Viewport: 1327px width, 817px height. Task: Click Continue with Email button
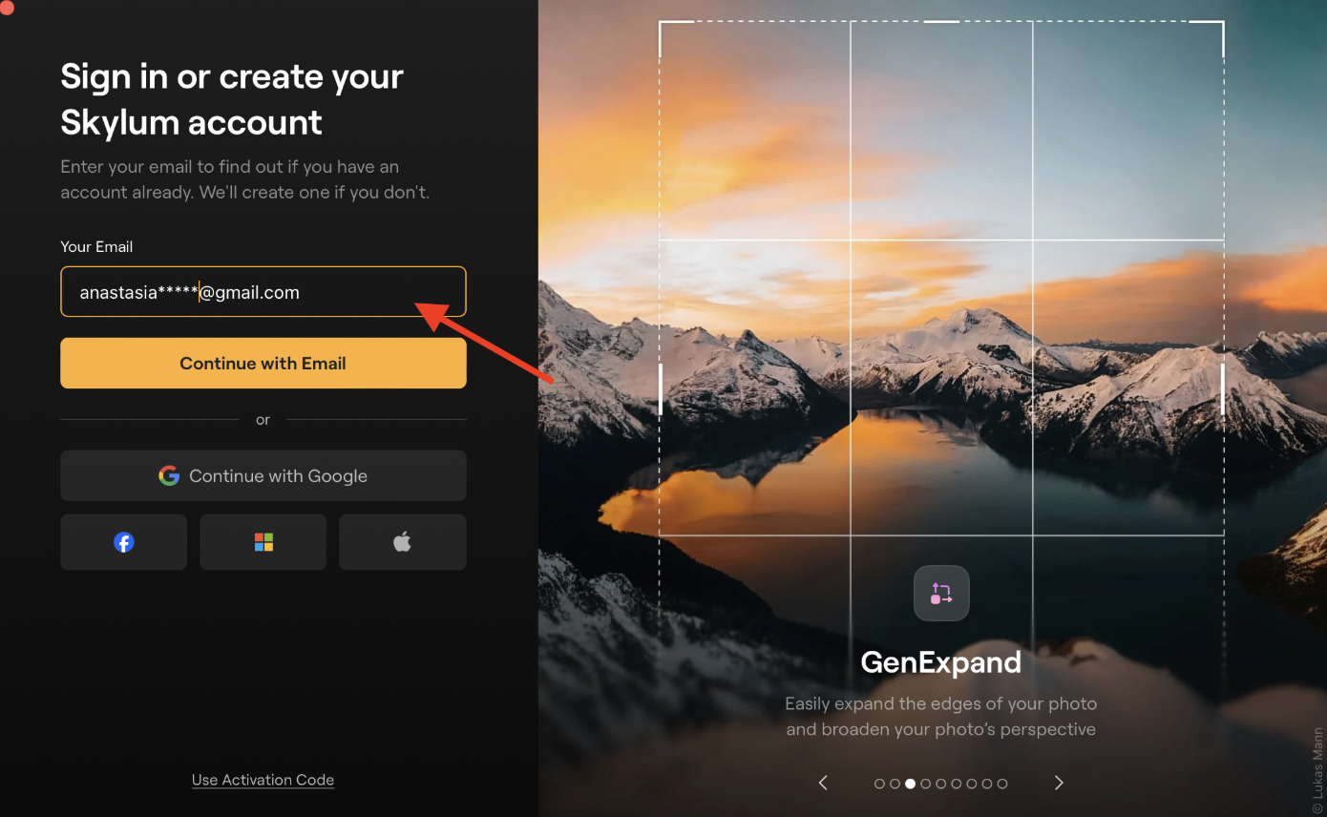[x=263, y=363]
